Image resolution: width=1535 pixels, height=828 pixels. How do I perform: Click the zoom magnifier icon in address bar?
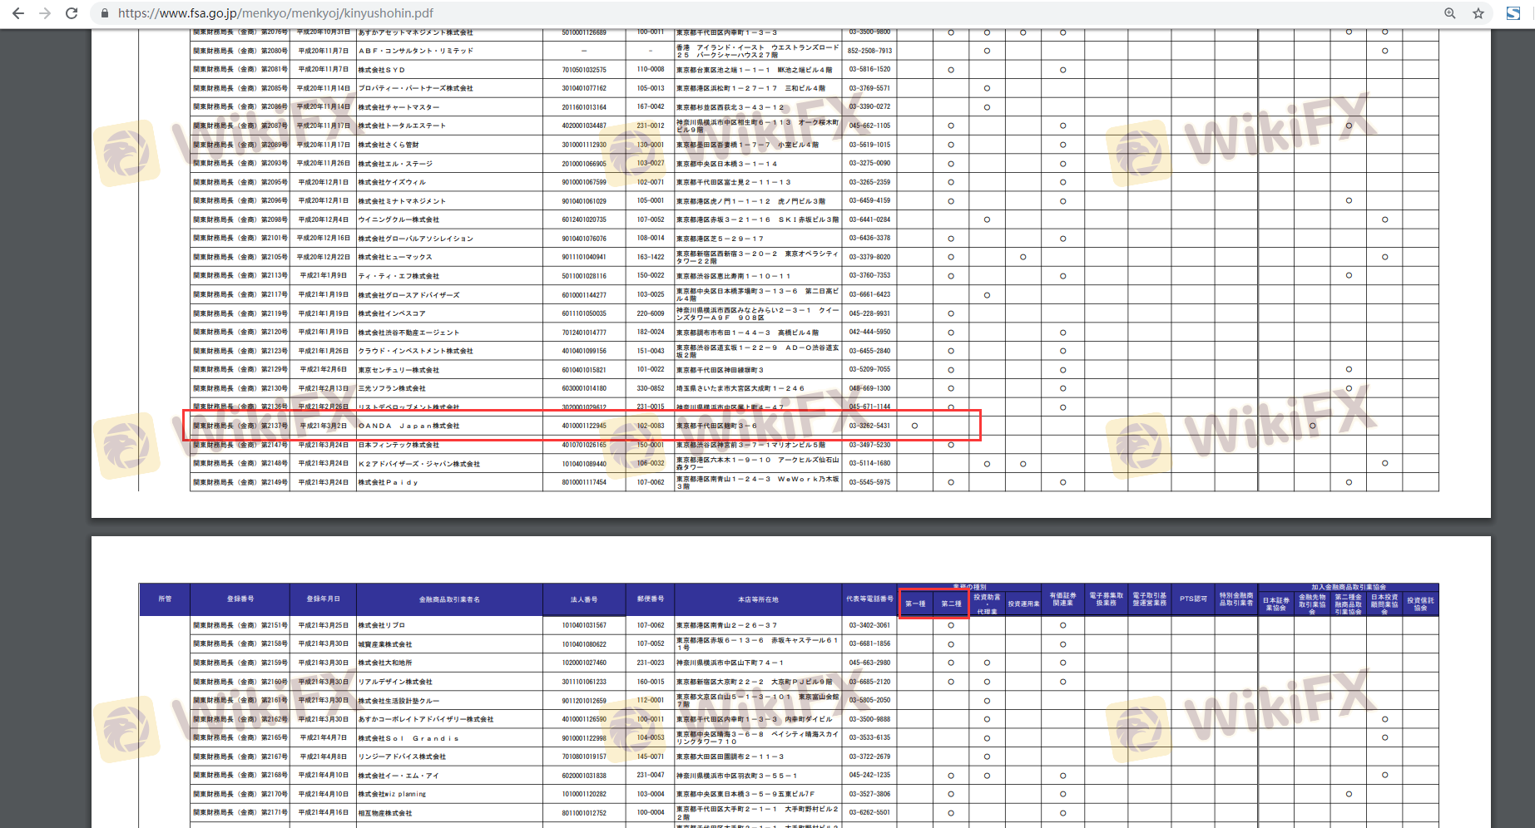click(x=1450, y=13)
